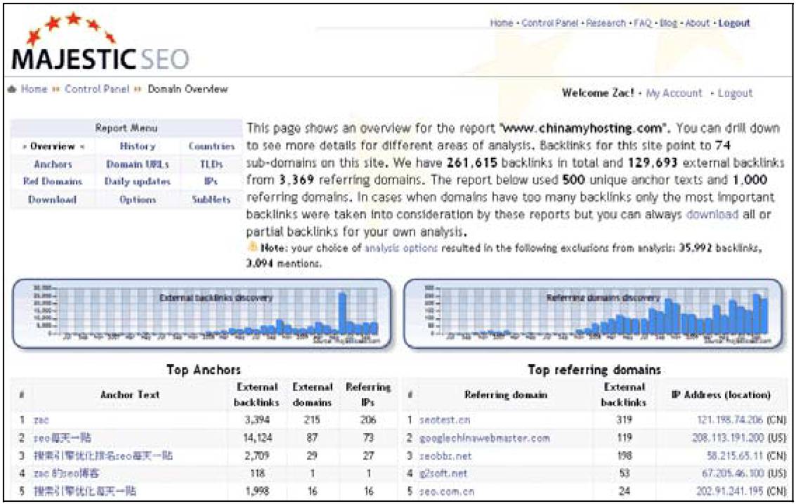
Task: Open History in the Report Menu
Action: (138, 146)
